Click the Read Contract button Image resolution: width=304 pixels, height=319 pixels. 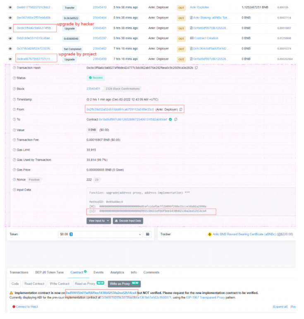point(34,283)
